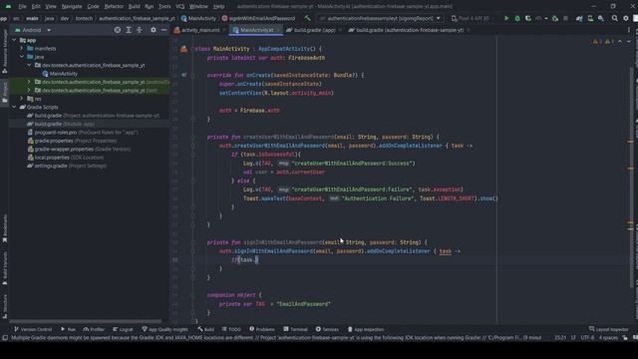Click the Make Project hammer icon

[307, 18]
